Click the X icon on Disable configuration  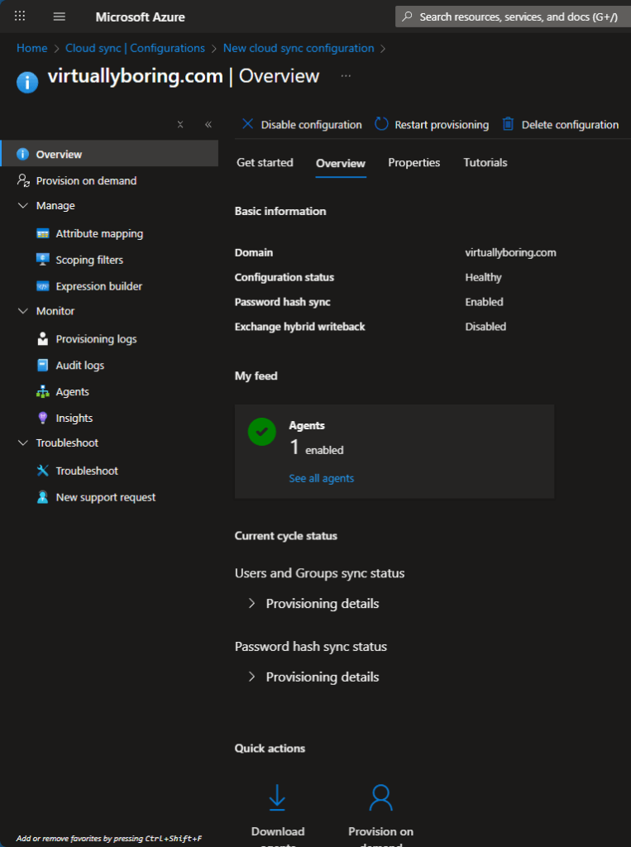tap(247, 124)
